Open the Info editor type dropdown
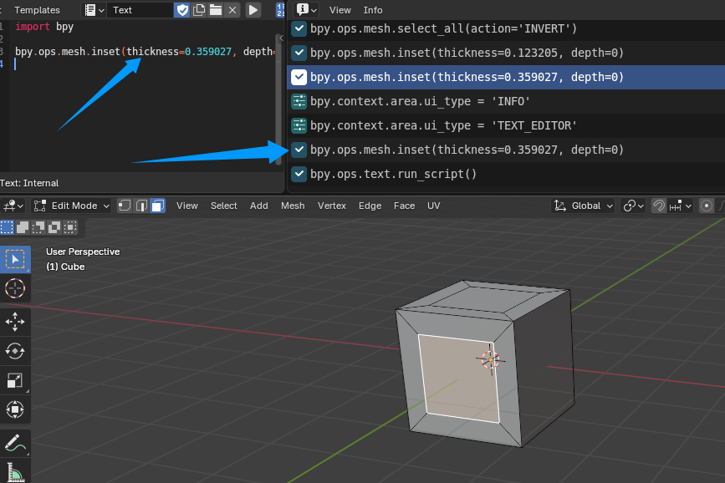Image resolution: width=725 pixels, height=483 pixels. coord(306,10)
